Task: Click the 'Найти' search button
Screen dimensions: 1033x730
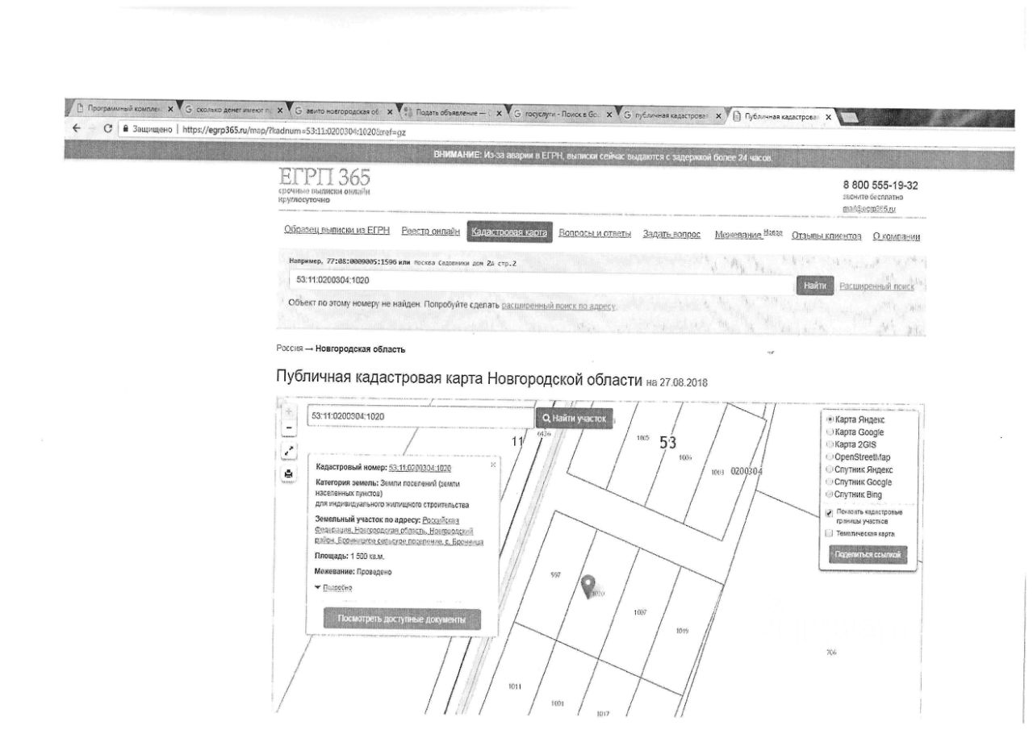Action: [x=815, y=286]
